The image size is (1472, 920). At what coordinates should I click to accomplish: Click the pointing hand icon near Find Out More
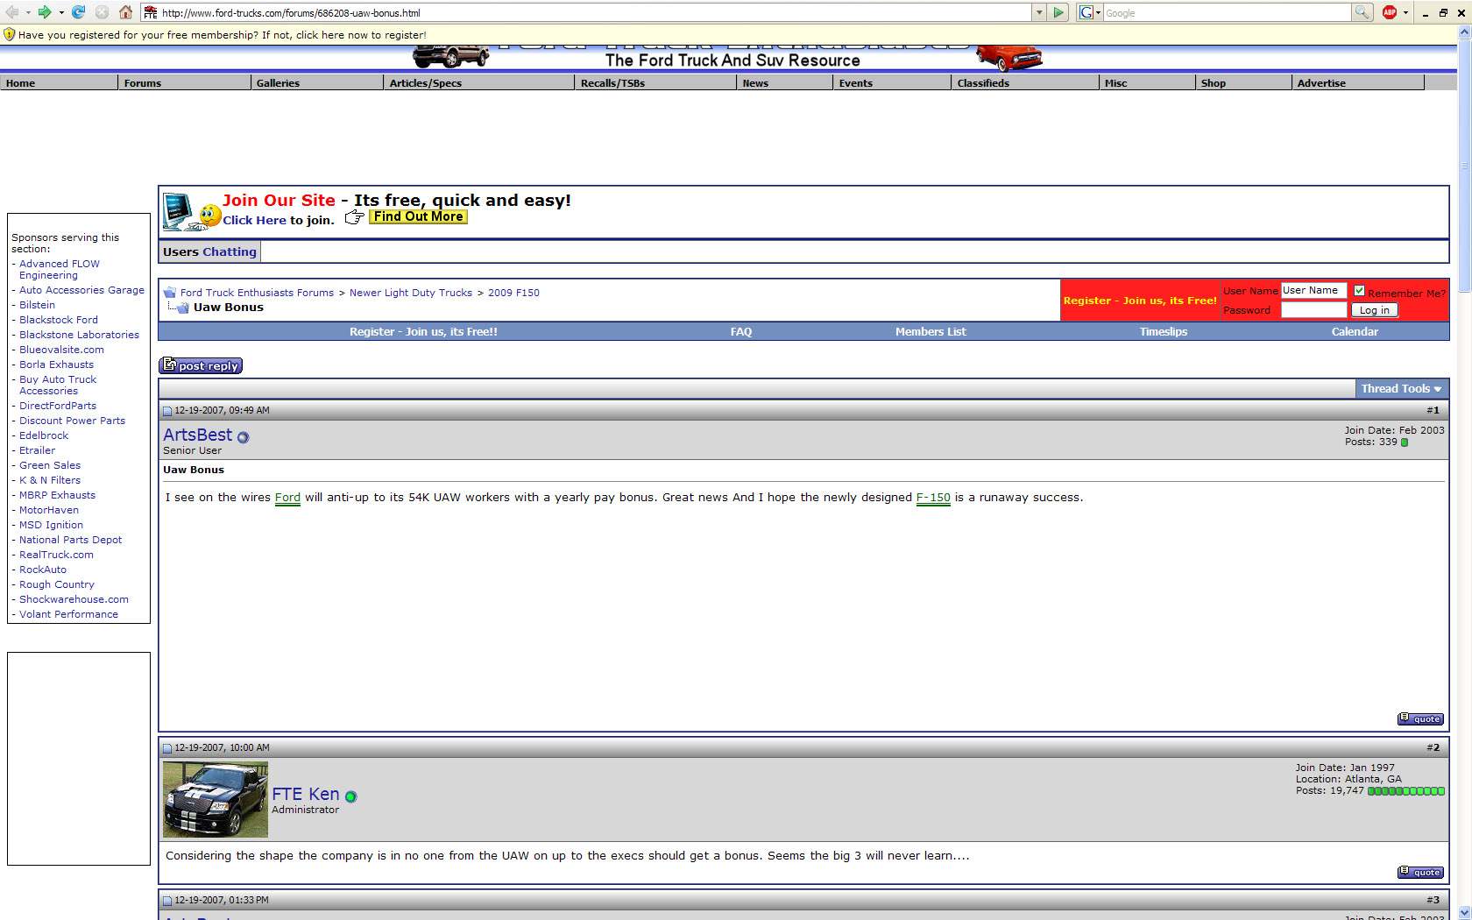pyautogui.click(x=354, y=217)
